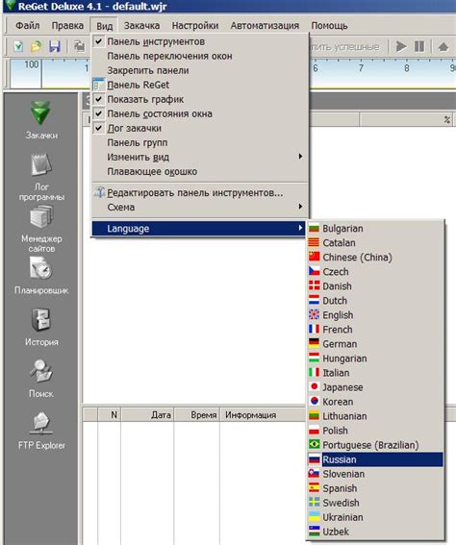
Task: Click the N column header in log
Action: point(110,414)
